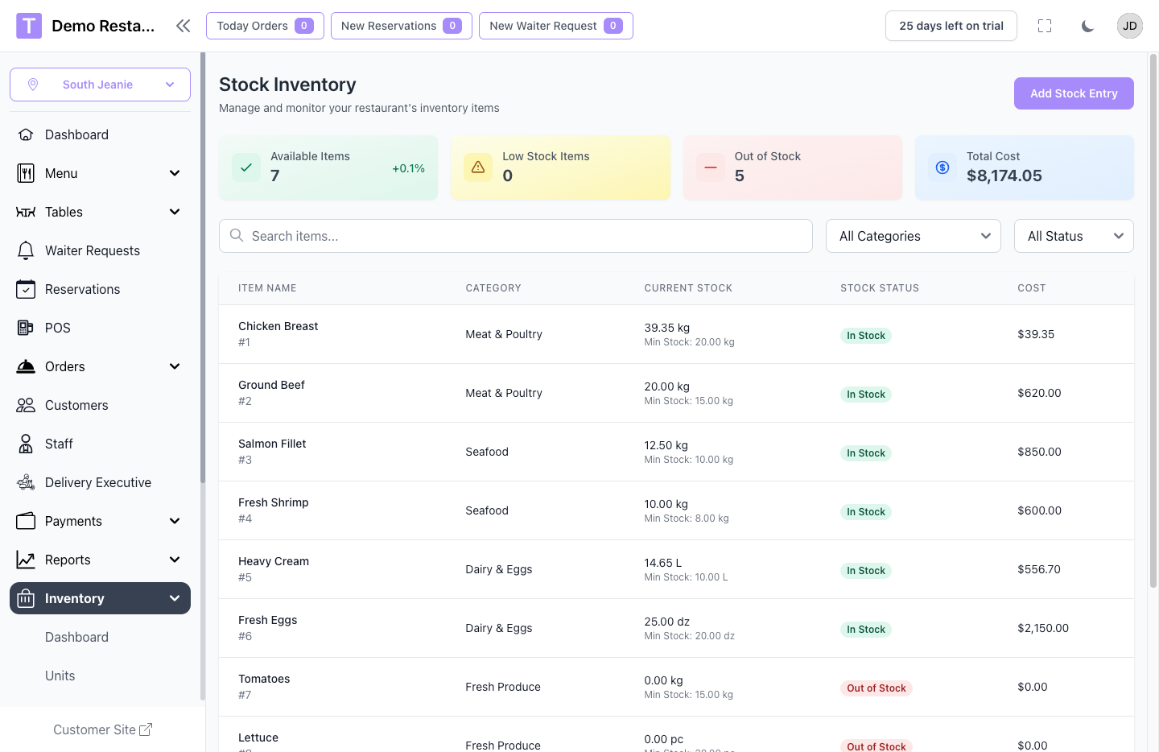Screen dimensions: 1159x752
Task: Click the sidebar vertical scrollbar
Action: 203,267
